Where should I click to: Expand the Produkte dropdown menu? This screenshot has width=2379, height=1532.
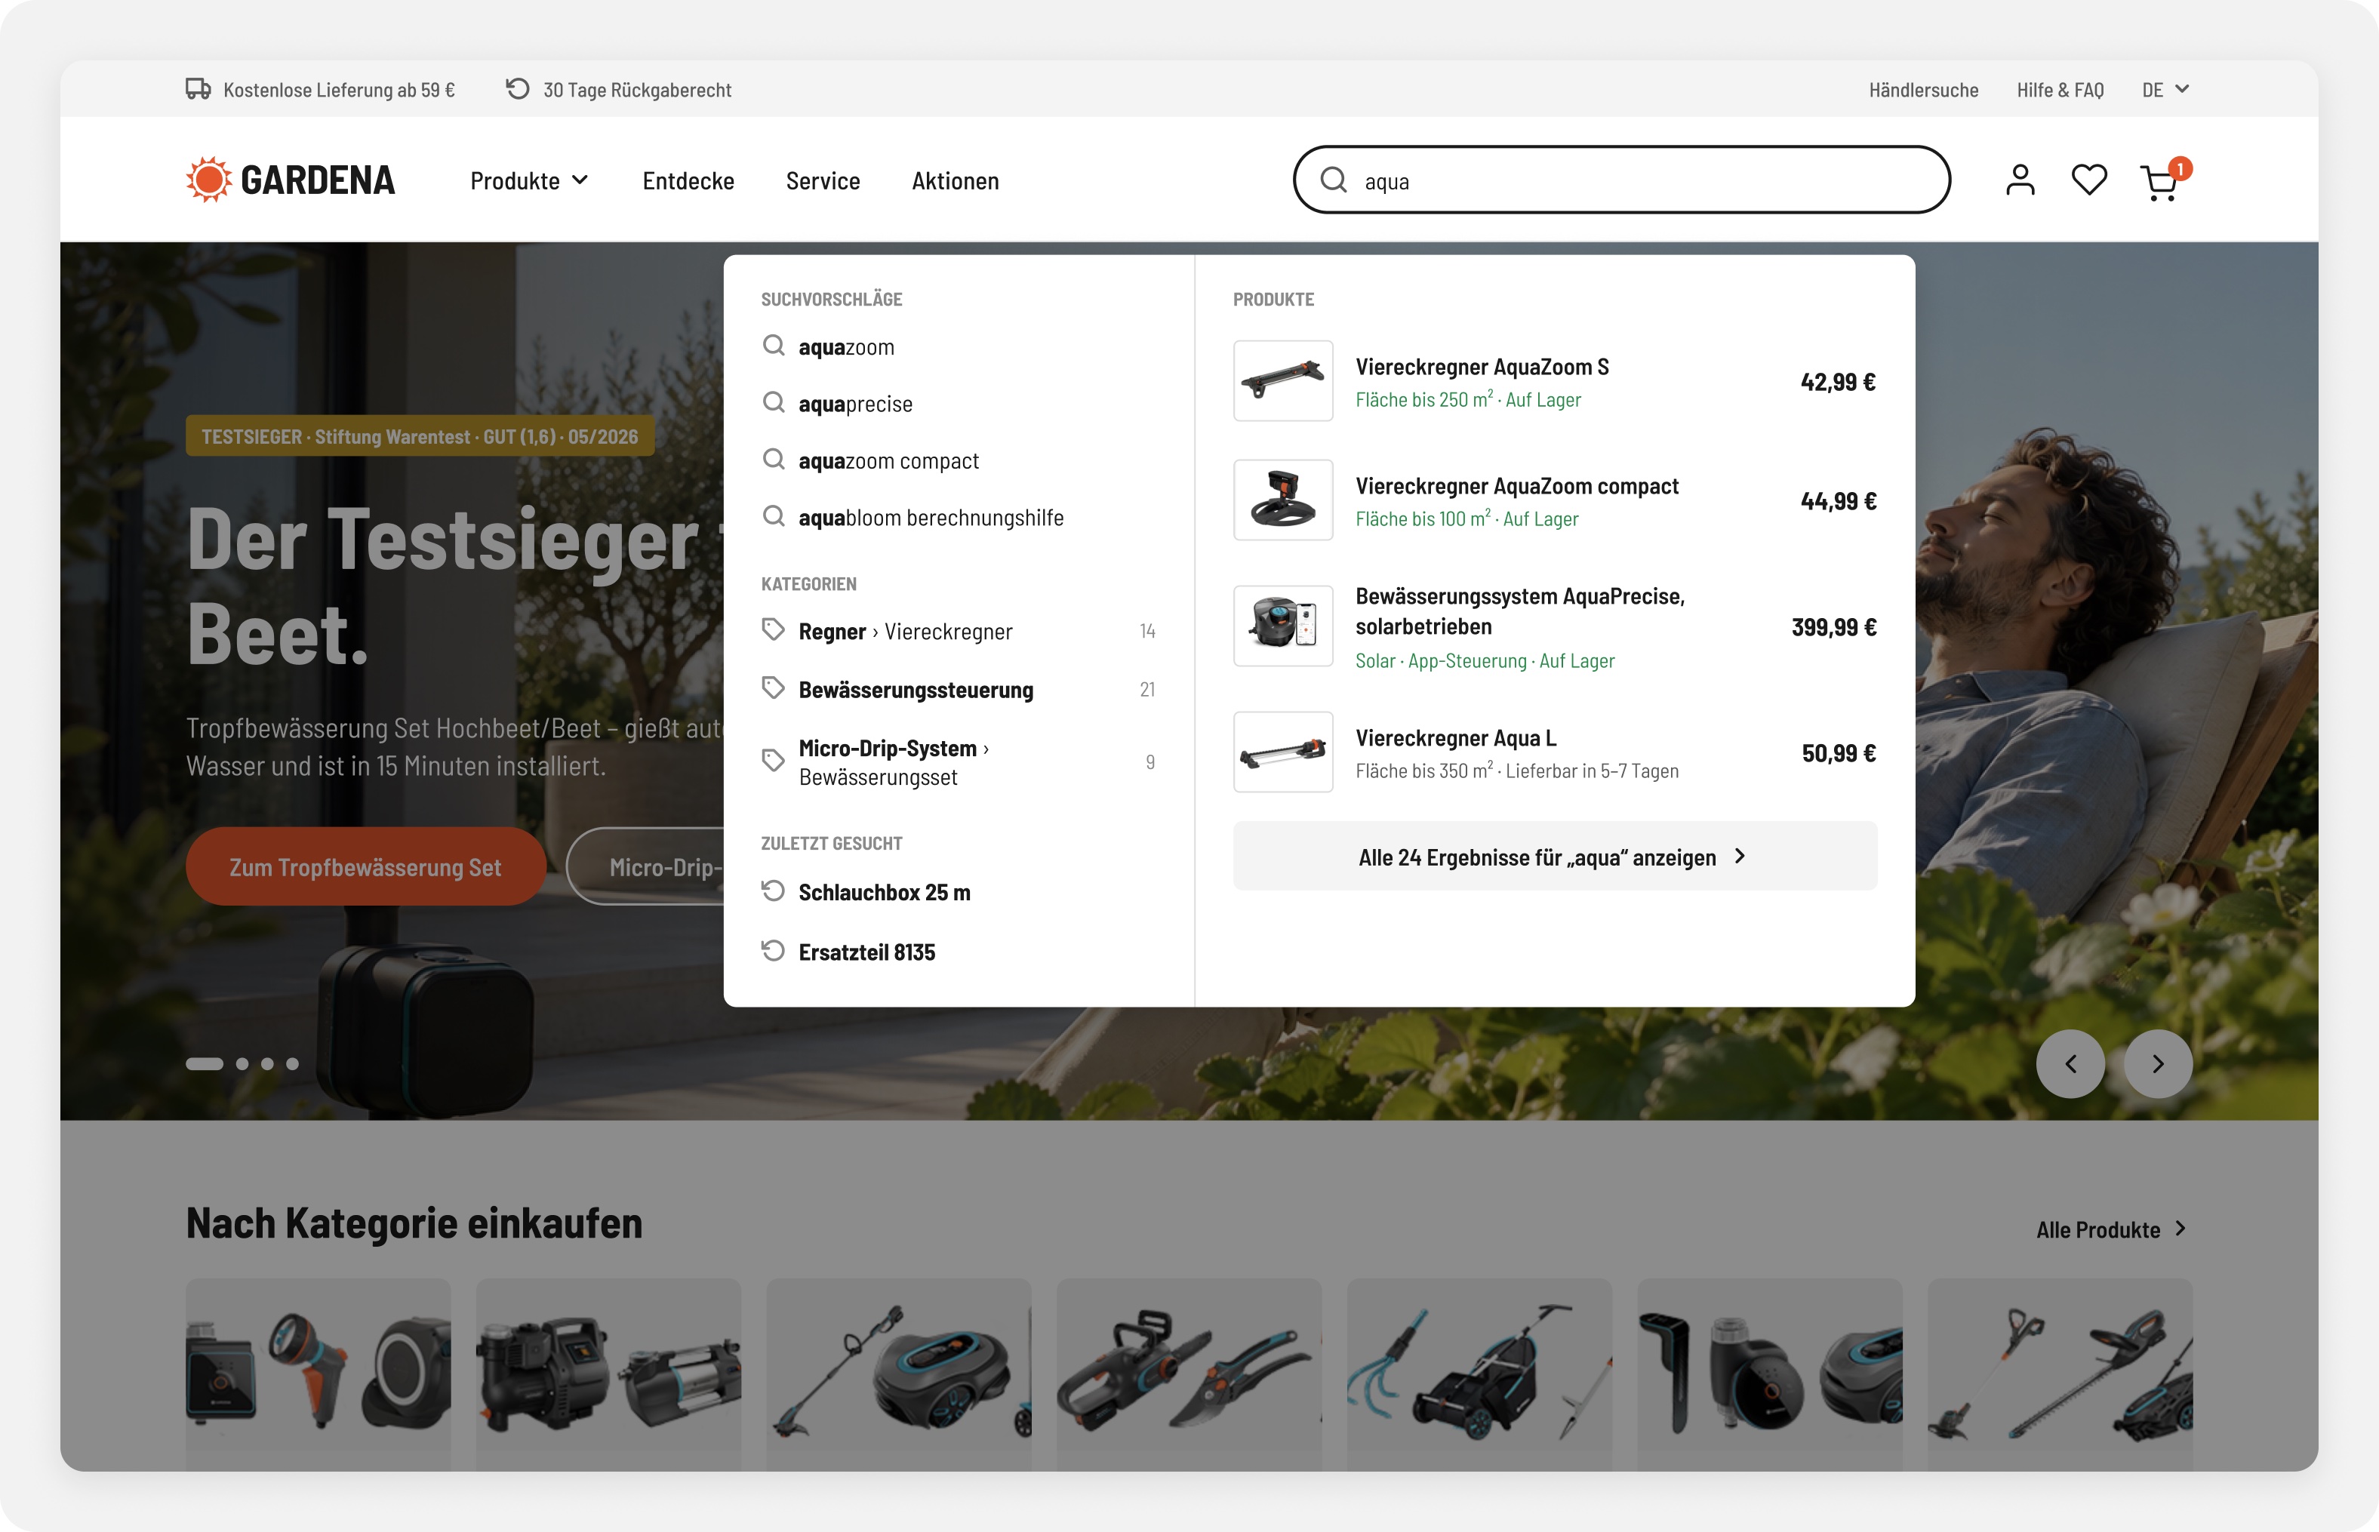click(529, 181)
